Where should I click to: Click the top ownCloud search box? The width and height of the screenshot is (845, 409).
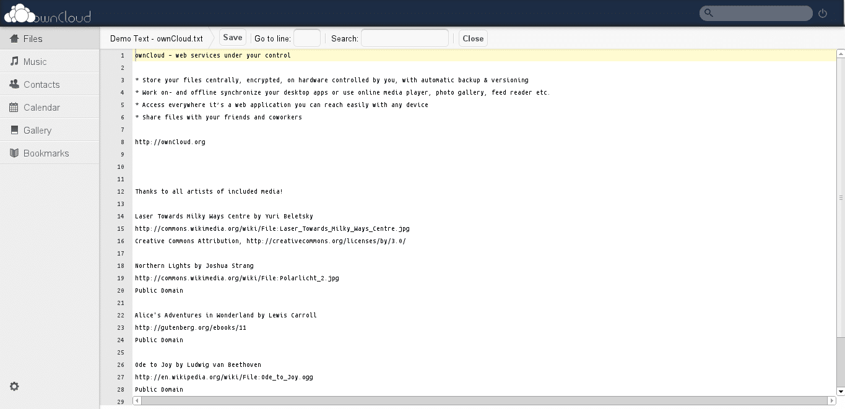coord(756,13)
